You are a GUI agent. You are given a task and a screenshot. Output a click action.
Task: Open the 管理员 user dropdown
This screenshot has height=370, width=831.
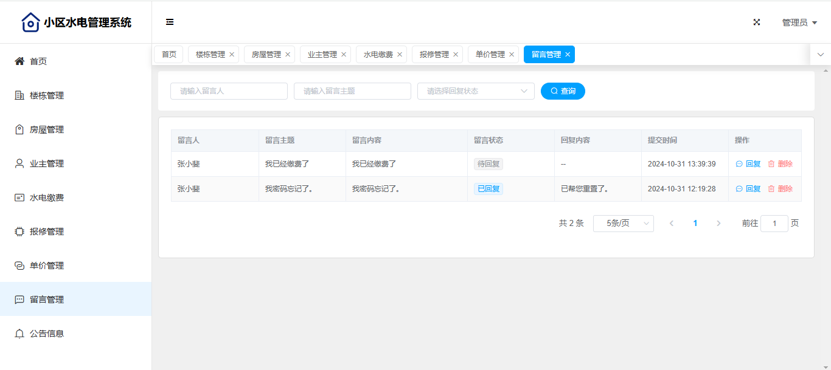[x=799, y=22]
